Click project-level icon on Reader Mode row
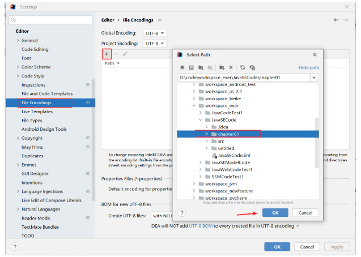Viewport: 361px width, 257px height. [x=88, y=218]
